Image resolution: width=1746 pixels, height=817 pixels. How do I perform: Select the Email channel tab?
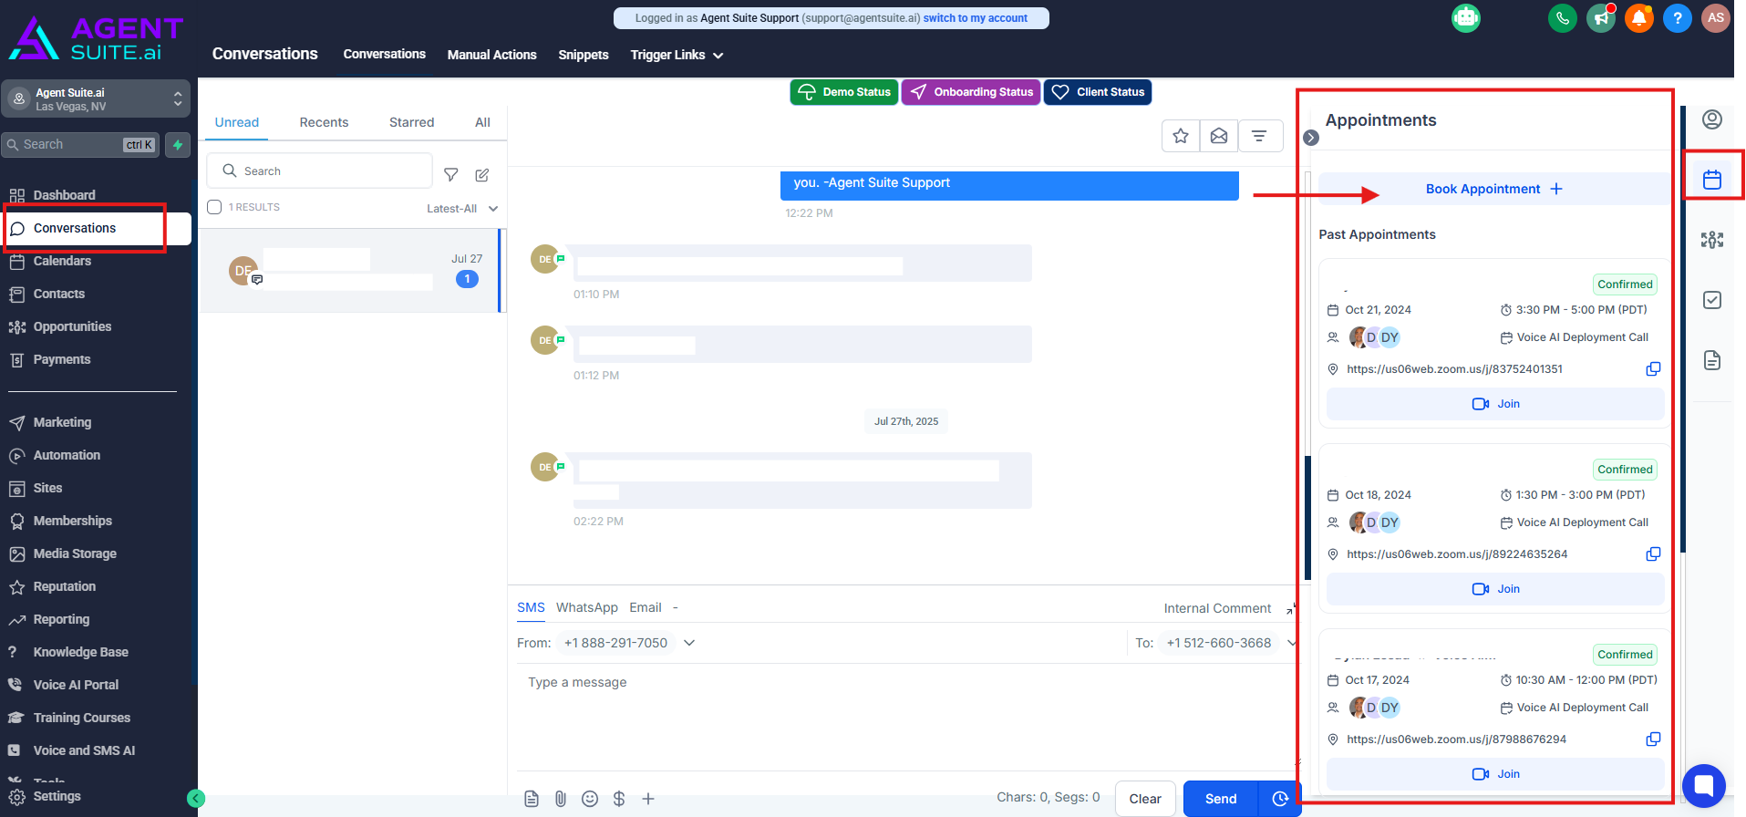pyautogui.click(x=646, y=607)
